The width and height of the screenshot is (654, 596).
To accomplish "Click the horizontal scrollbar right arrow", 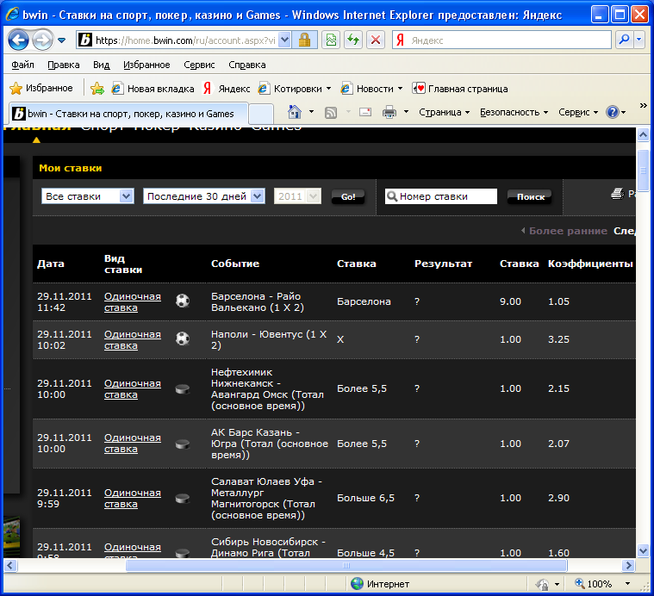I will coord(628,565).
